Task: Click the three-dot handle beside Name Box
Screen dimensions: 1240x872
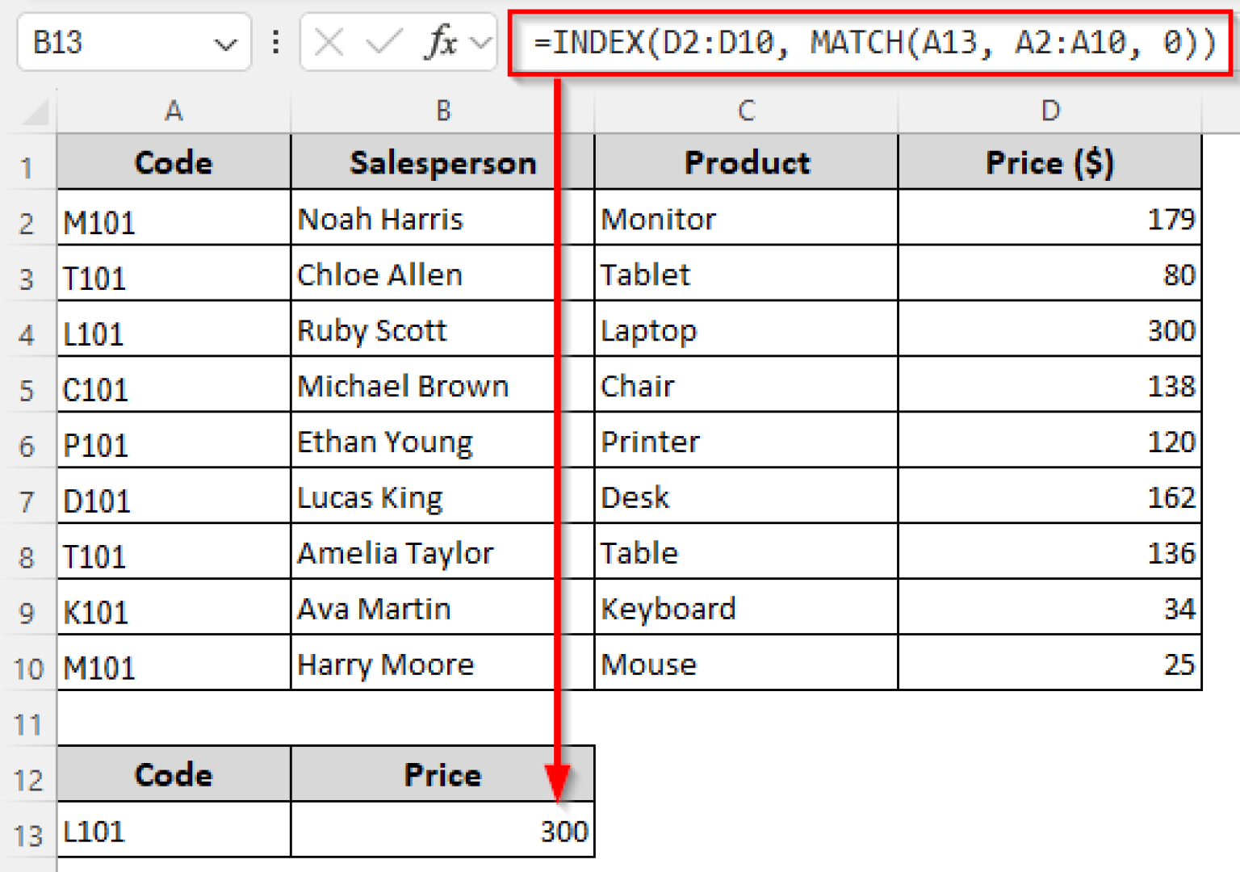Action: click(x=275, y=43)
